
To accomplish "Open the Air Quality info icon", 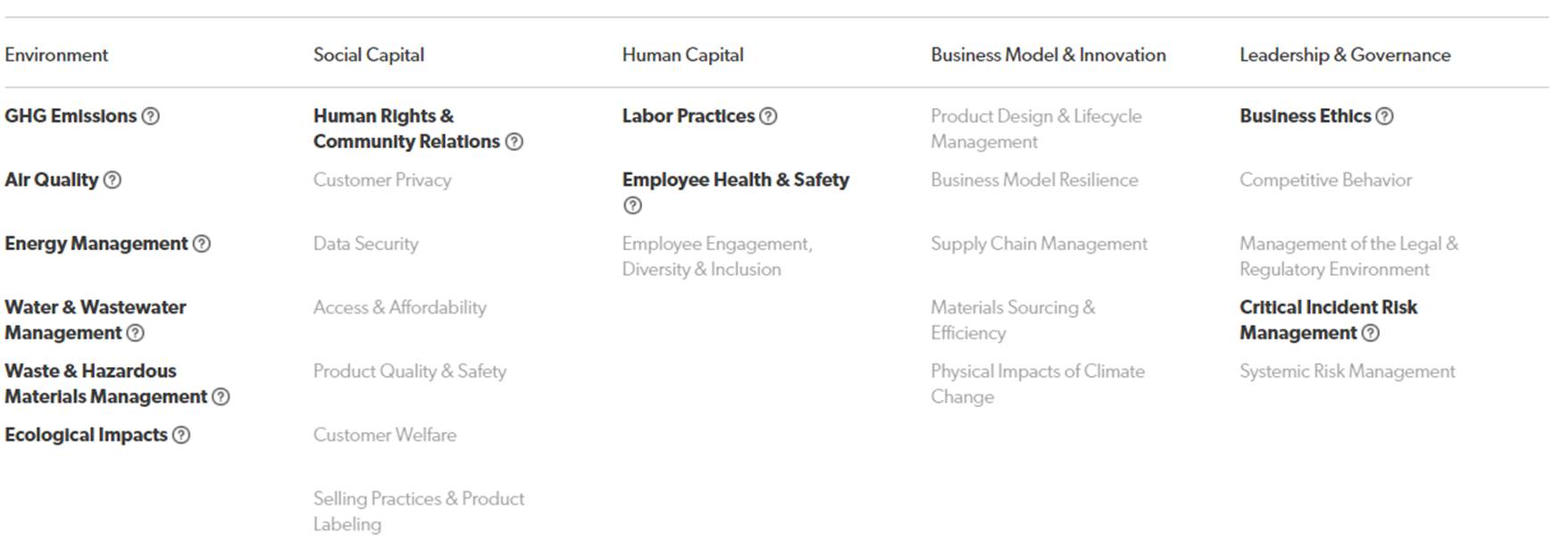I will 113,179.
